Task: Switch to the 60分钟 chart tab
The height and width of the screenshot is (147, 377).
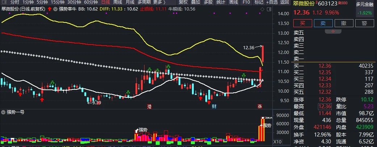Action: point(91,2)
